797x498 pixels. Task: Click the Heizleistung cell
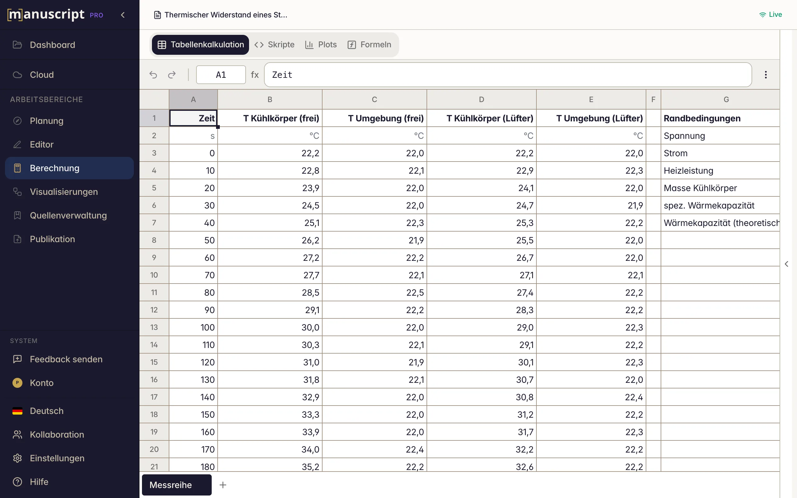[x=720, y=171]
